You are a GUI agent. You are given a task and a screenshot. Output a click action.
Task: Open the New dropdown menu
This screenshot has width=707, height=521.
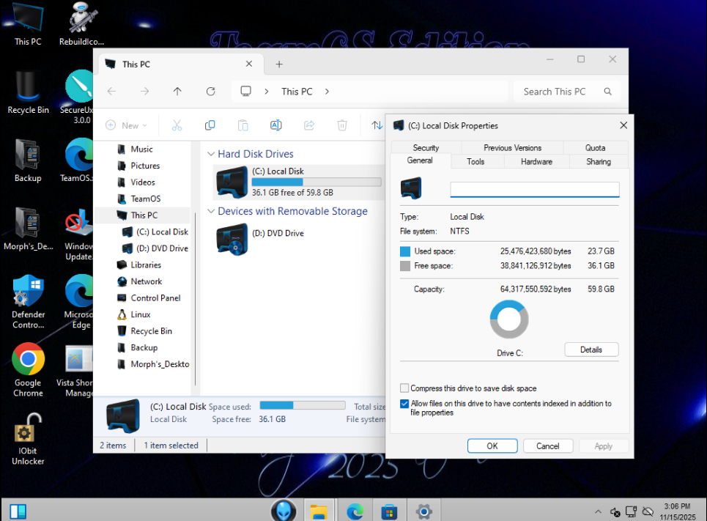127,125
